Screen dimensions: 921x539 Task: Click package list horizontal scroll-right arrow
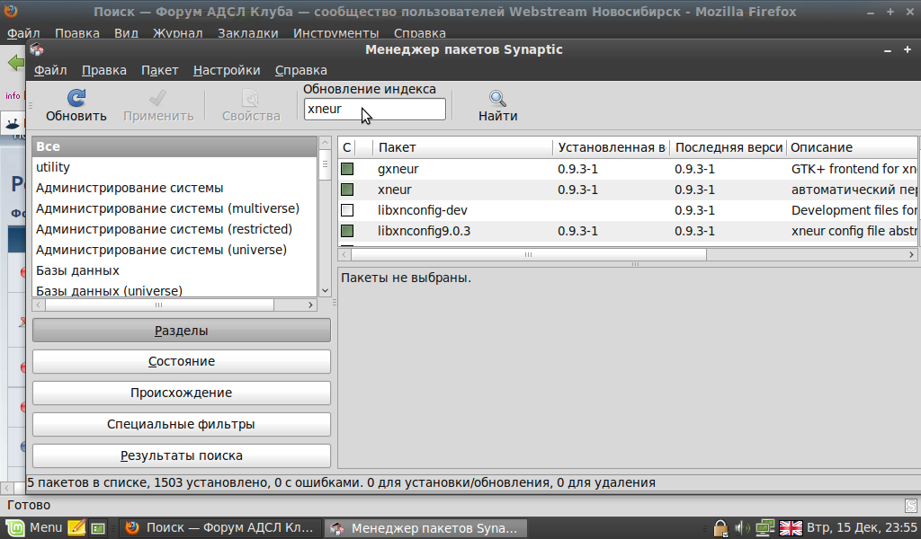[911, 254]
